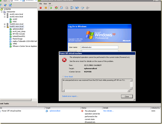162x124 pixels.
Task: Select the MasterImage virtual machine
Action: tap(17, 39)
